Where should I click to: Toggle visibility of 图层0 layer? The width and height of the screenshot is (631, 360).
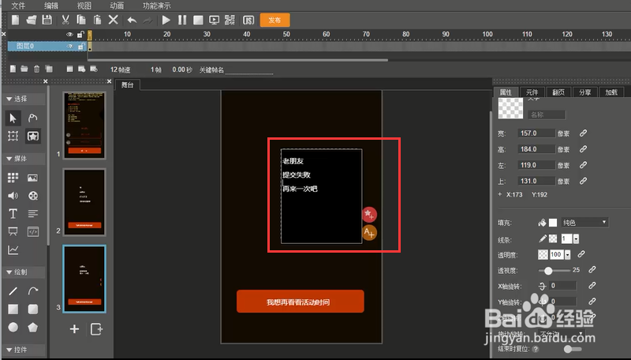[70, 47]
